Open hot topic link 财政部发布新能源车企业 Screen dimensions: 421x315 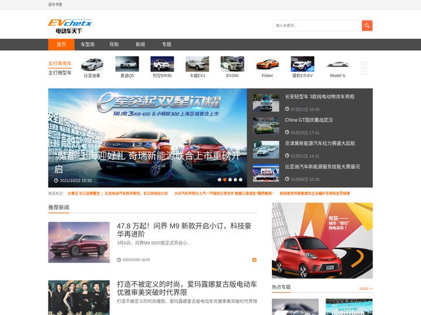[x=315, y=194]
